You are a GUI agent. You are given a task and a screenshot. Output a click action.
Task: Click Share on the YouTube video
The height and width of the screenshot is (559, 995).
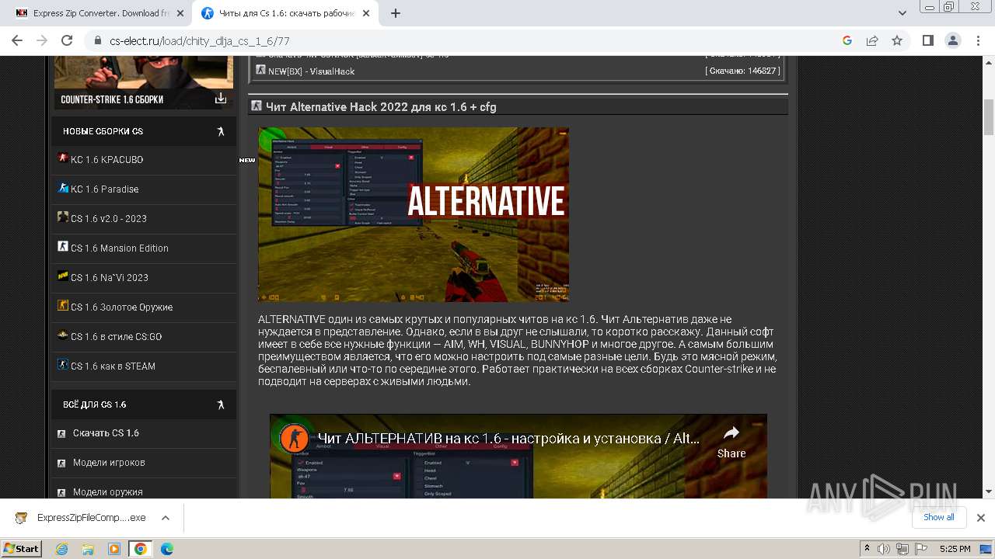click(x=731, y=442)
